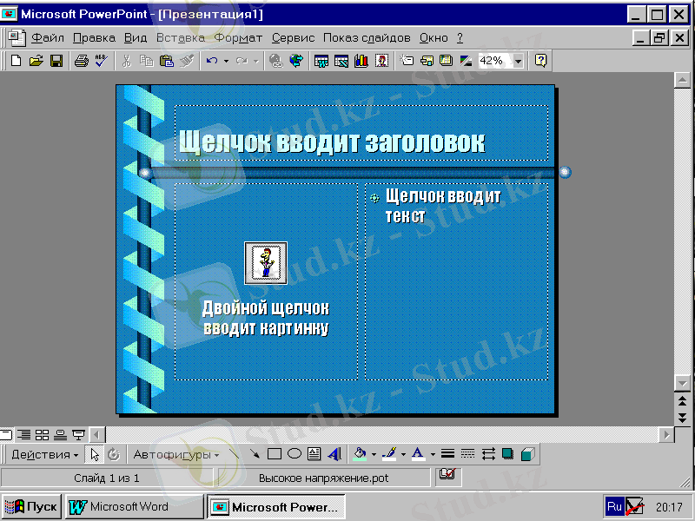The height and width of the screenshot is (521, 695).
Task: Expand the Автофигуры menu
Action: 176,454
